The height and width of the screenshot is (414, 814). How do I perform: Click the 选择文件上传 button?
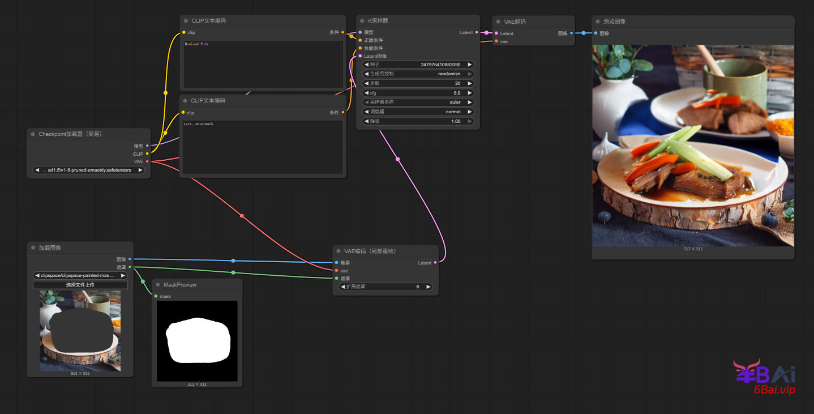tap(80, 285)
